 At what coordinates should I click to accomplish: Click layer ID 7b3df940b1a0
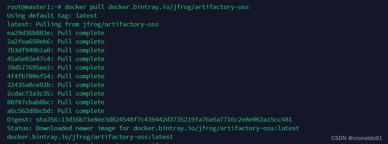30,50
